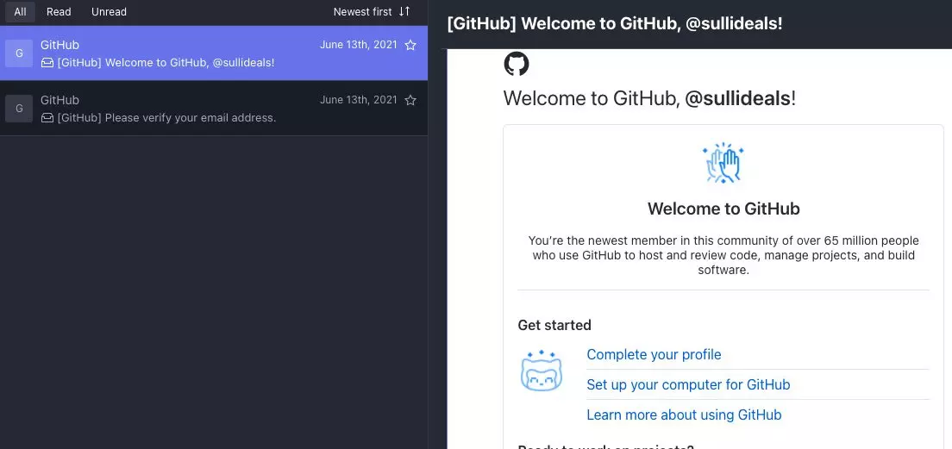Image resolution: width=952 pixels, height=449 pixels.
Task: Open the Complete your profile link
Action: [x=654, y=354]
